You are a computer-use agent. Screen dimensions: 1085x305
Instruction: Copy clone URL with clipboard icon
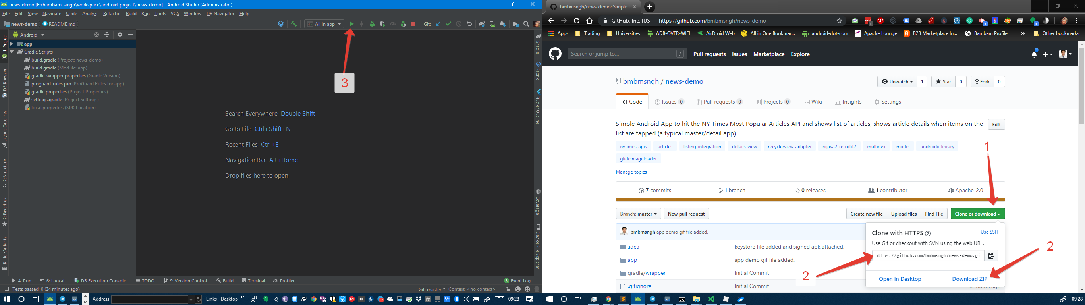click(991, 255)
